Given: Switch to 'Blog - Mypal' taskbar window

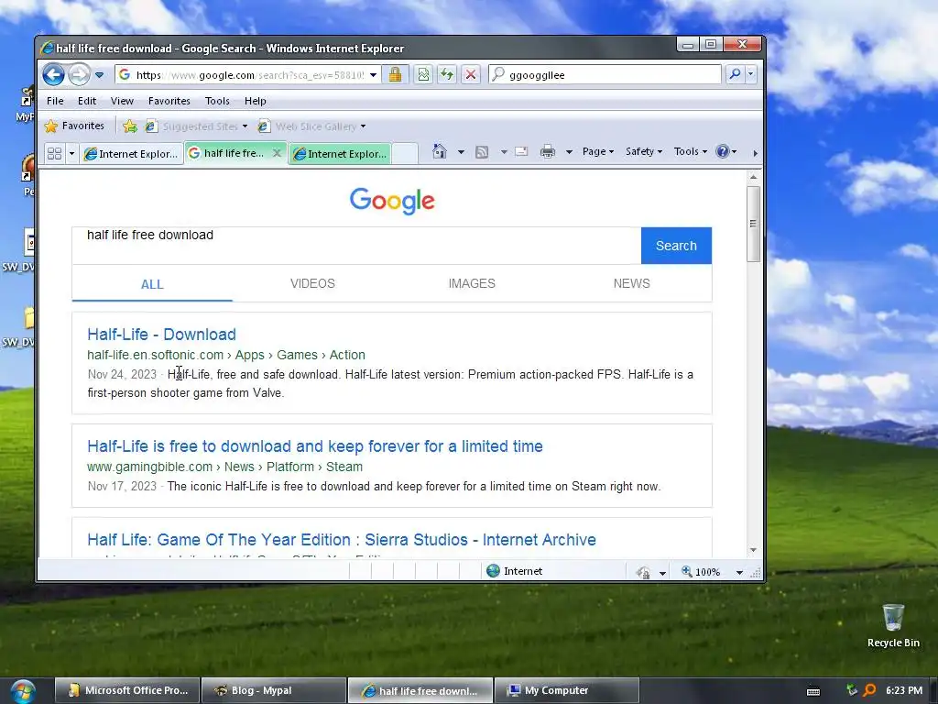Looking at the screenshot, I should pyautogui.click(x=274, y=690).
